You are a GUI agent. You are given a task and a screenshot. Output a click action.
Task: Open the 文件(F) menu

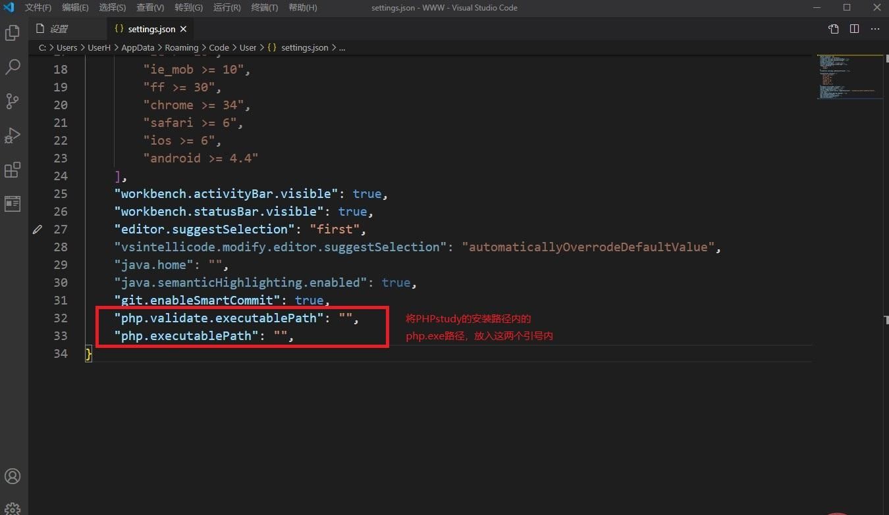[x=38, y=7]
